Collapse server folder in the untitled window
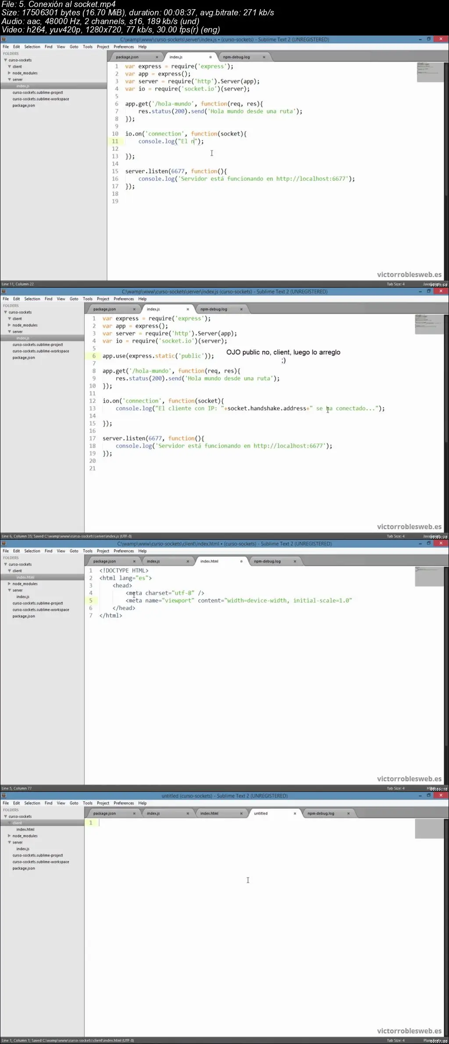The height and width of the screenshot is (1044, 449). coord(9,842)
